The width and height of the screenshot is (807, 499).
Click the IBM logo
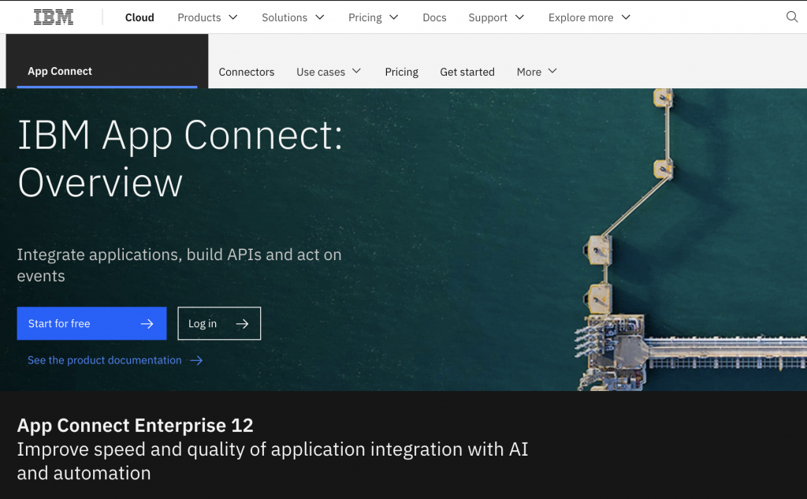pos(54,17)
